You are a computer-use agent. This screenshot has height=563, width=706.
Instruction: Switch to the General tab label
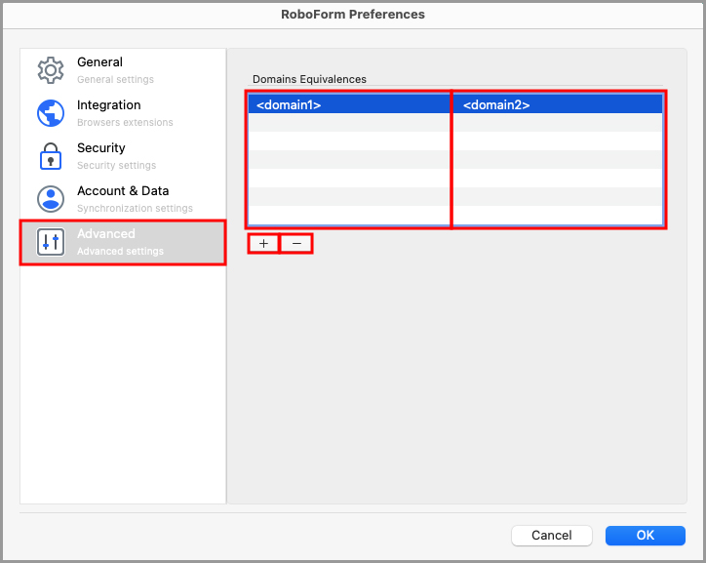(x=99, y=62)
